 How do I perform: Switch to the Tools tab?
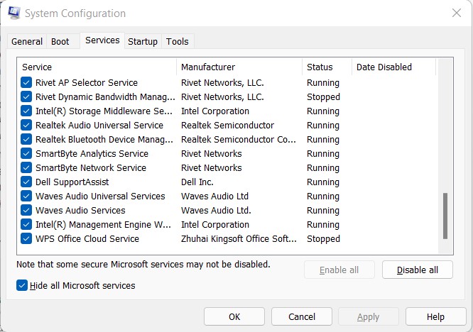tap(178, 41)
